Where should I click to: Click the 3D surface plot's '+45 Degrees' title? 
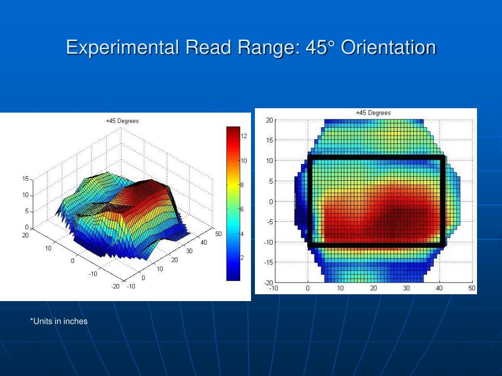(122, 121)
